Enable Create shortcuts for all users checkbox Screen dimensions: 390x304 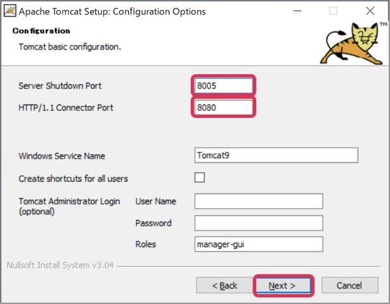tap(199, 177)
